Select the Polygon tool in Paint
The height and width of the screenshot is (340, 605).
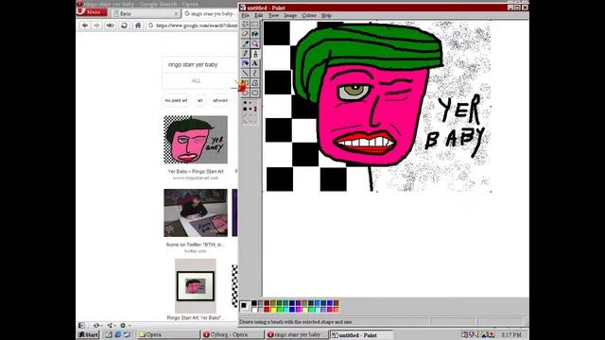click(x=255, y=83)
